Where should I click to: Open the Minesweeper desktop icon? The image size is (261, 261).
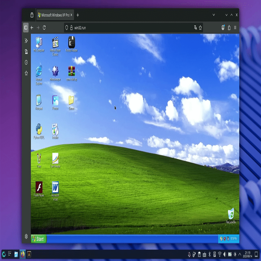(x=55, y=73)
